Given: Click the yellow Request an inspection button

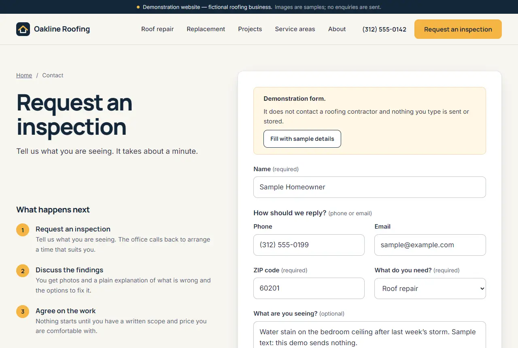Looking at the screenshot, I should pyautogui.click(x=458, y=29).
